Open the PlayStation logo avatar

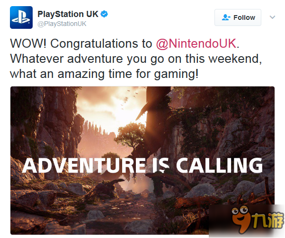[x=21, y=17]
